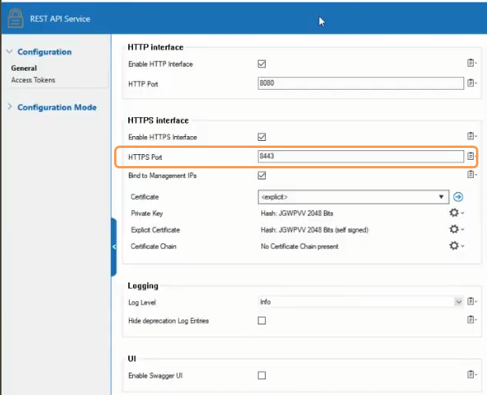This screenshot has height=395, width=487.
Task: Click clipboard icon next to Enable HTTP Interface
Action: [x=470, y=64]
